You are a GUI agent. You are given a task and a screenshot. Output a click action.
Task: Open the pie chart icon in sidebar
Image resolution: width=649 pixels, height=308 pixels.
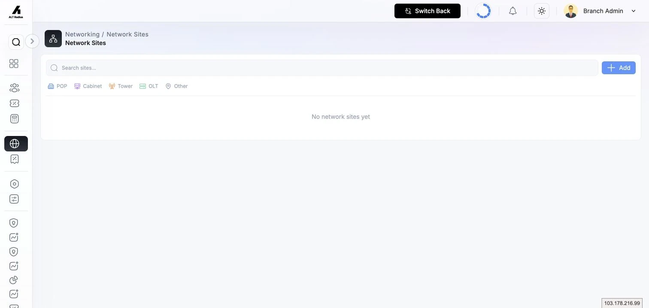(x=14, y=280)
